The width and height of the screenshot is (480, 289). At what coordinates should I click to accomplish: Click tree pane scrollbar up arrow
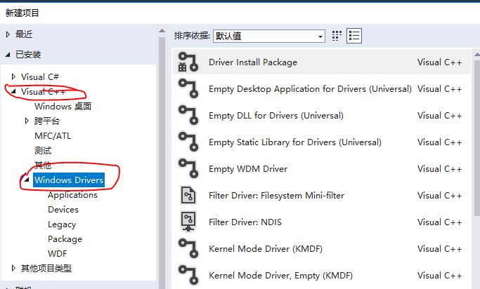(x=162, y=31)
